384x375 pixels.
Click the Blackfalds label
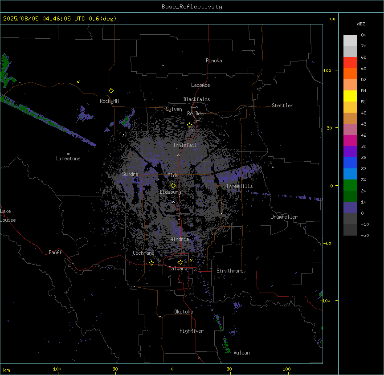click(x=196, y=99)
